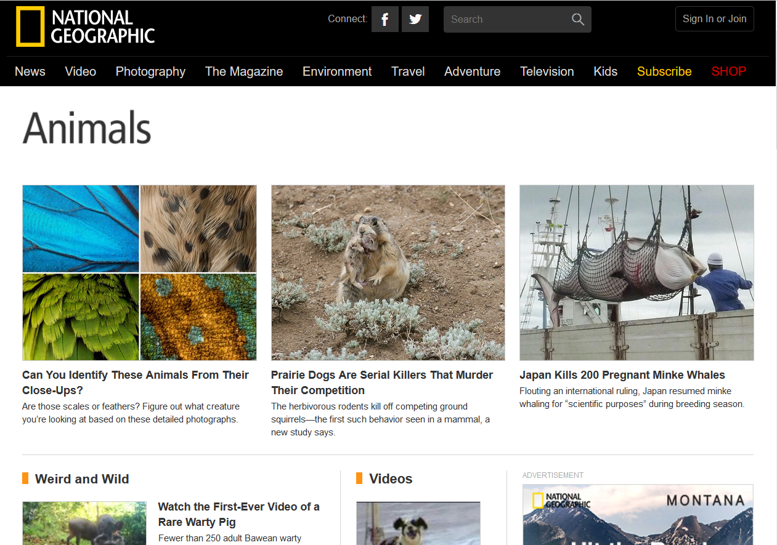Open the News menu item
777x545 pixels.
tap(30, 71)
